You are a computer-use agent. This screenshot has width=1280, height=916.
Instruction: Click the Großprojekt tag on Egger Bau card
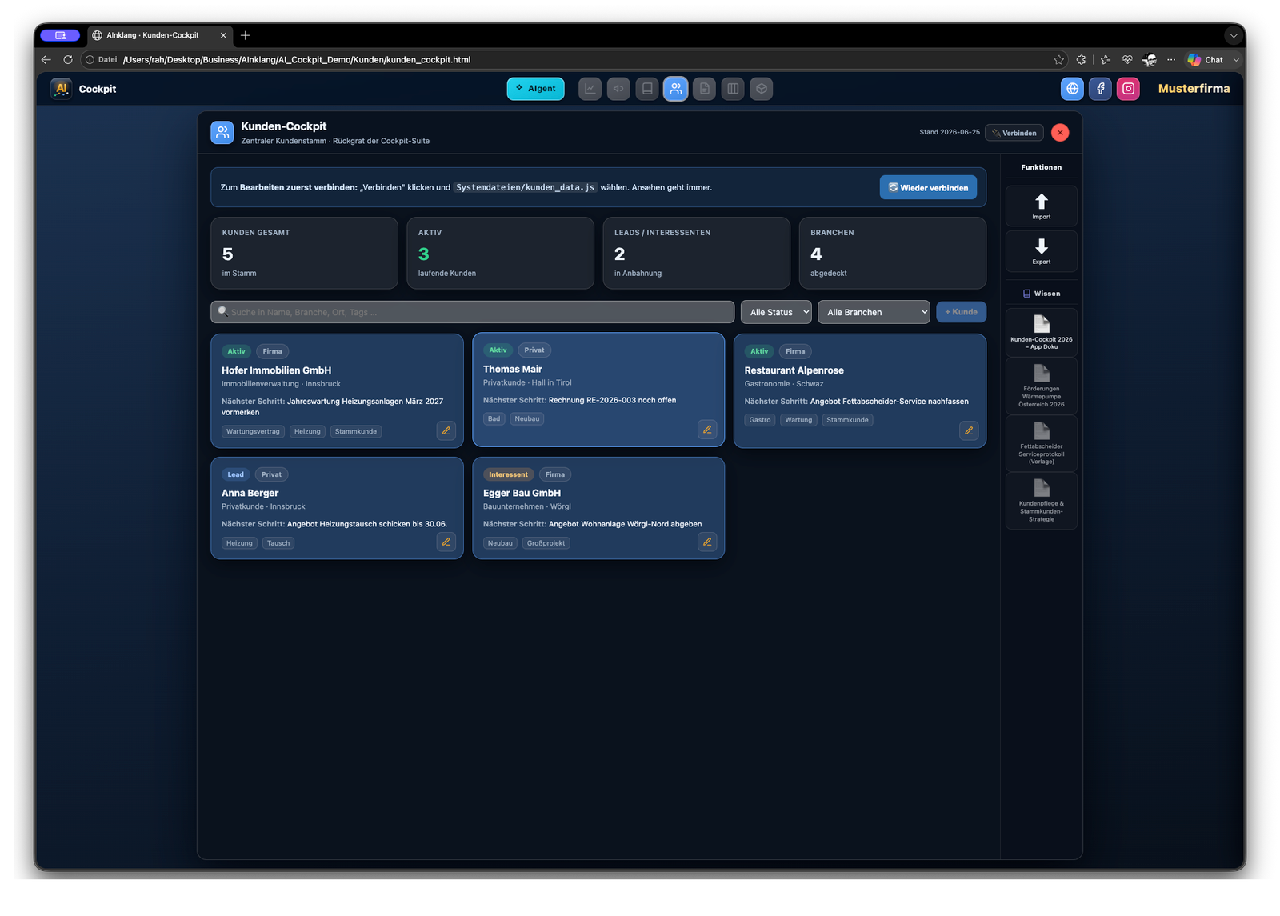tap(546, 543)
